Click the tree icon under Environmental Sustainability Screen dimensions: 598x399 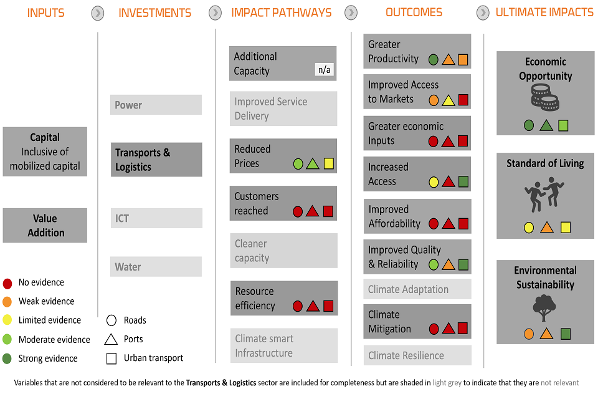point(545,308)
